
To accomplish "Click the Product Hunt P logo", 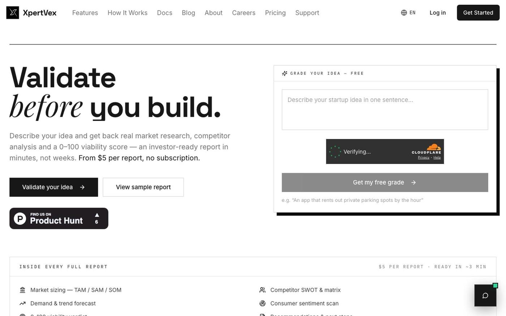I will 20,218.
